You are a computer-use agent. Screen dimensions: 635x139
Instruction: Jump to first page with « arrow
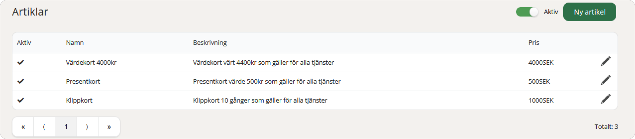(23, 127)
